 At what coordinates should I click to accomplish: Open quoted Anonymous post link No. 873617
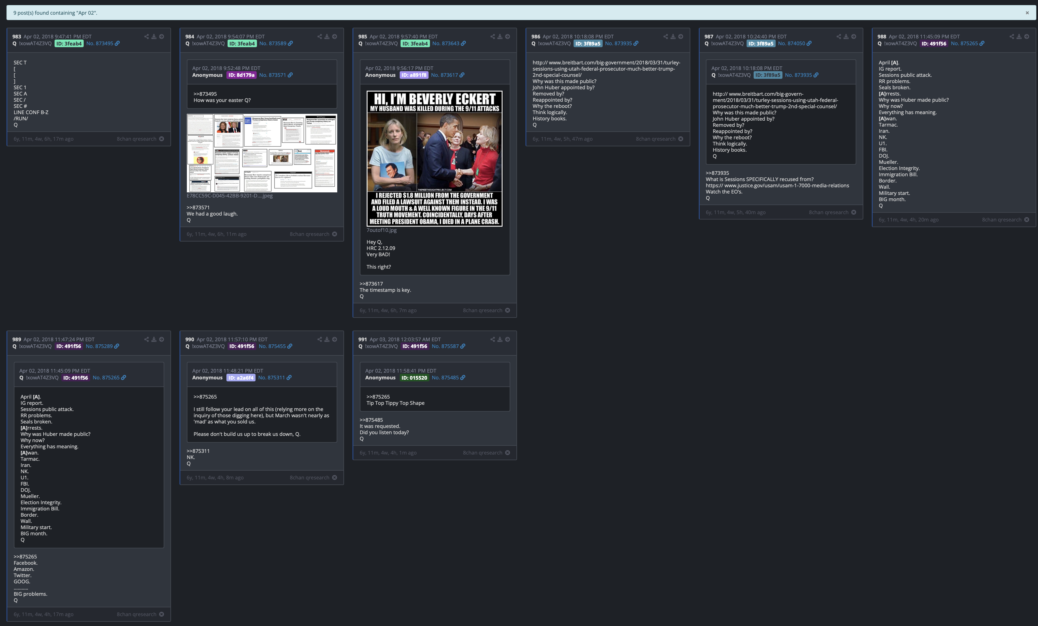448,75
